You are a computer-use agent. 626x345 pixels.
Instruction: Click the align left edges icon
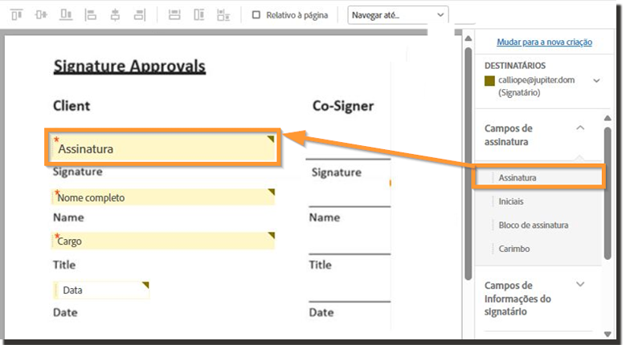(91, 14)
